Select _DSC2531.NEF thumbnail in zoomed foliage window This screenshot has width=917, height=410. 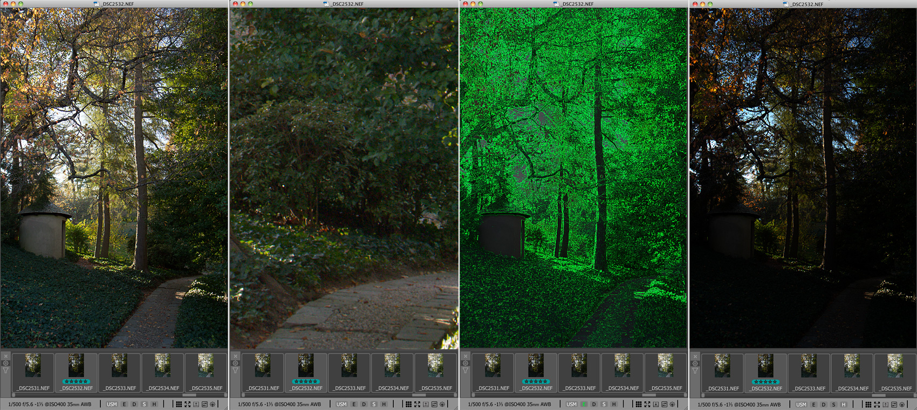pyautogui.click(x=263, y=372)
